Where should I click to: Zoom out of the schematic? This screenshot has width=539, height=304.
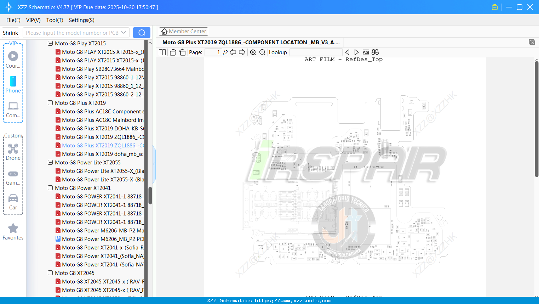point(262,52)
